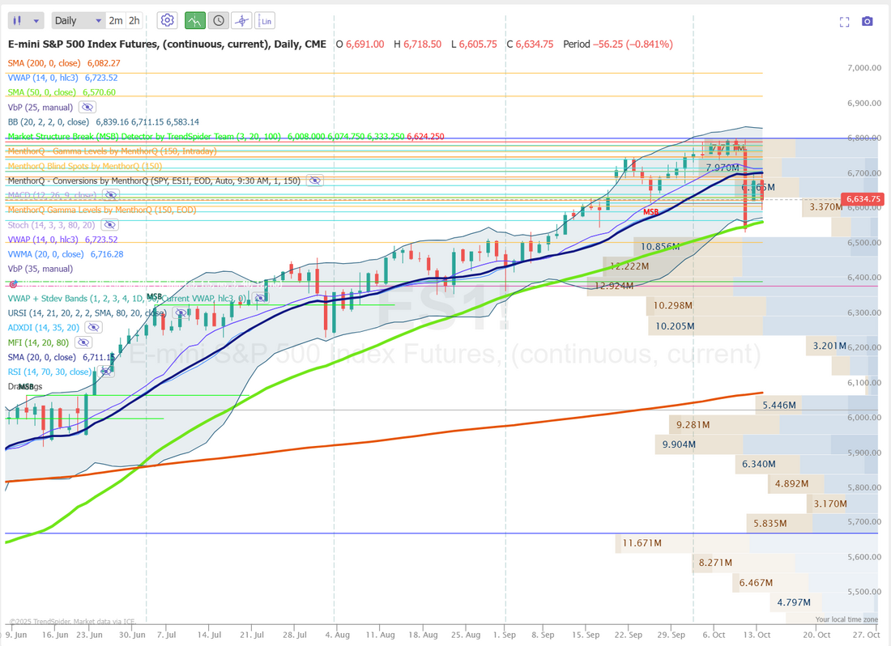Click the red 6,634.75 current price tag
The width and height of the screenshot is (891, 646).
(x=863, y=198)
